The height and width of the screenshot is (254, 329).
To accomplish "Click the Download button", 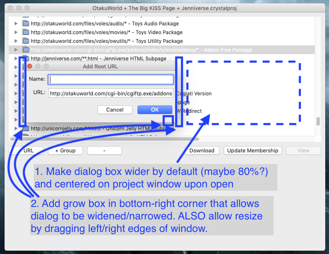I will [x=202, y=151].
